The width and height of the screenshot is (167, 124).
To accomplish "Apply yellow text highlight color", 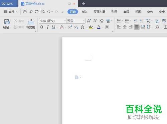I will tap(91, 27).
